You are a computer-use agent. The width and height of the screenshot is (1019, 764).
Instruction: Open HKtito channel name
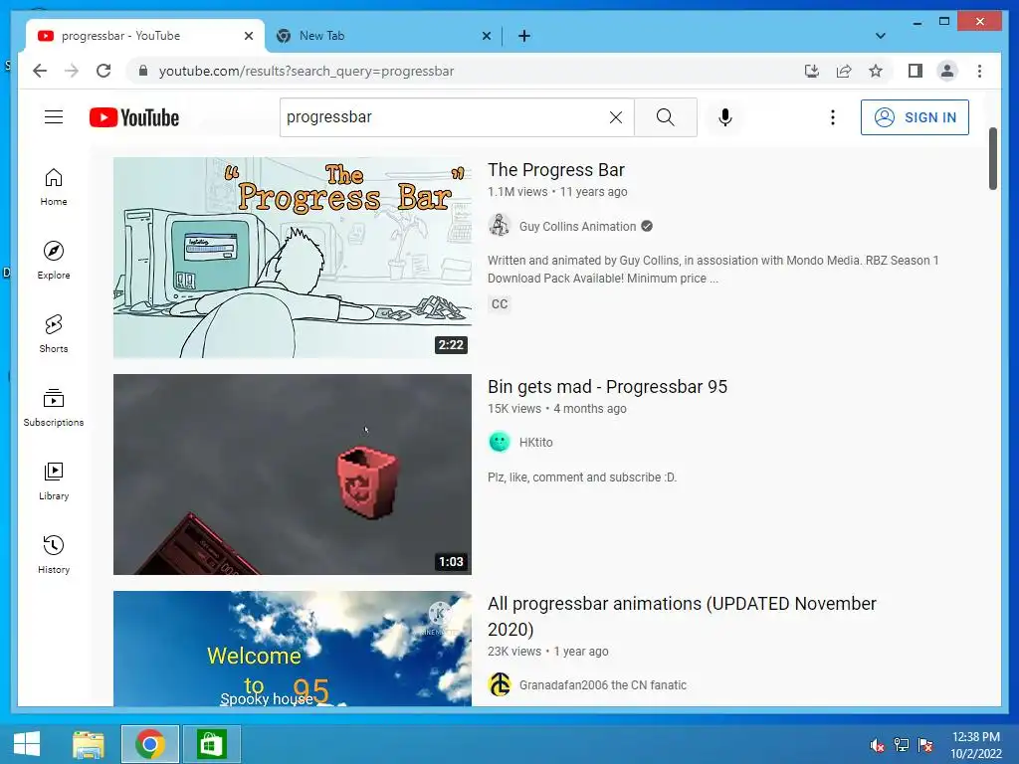pos(535,443)
